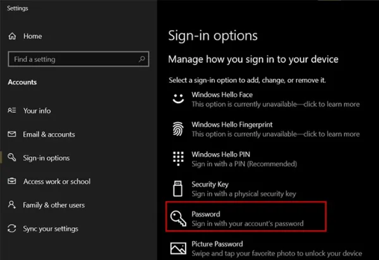Viewport: 379px width, 260px height.
Task: Expand the Password sign-in option
Action: pos(246,219)
